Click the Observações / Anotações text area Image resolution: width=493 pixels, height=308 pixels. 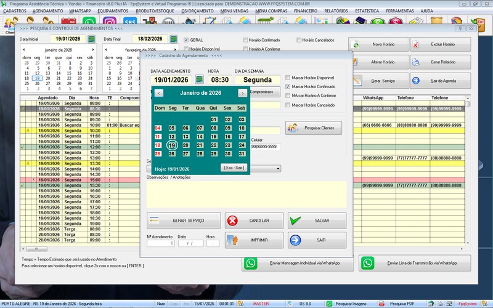[x=246, y=194]
